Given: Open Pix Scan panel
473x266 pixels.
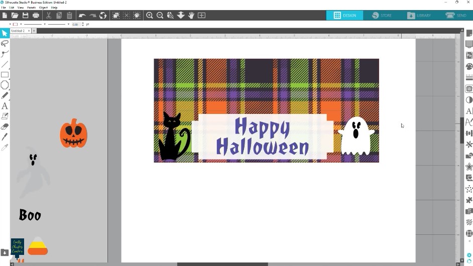Looking at the screenshot, I should pos(469,55).
